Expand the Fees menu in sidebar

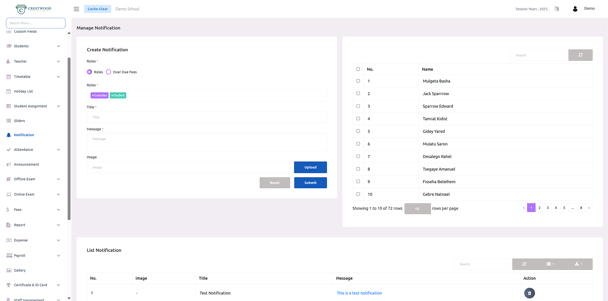tap(33, 210)
